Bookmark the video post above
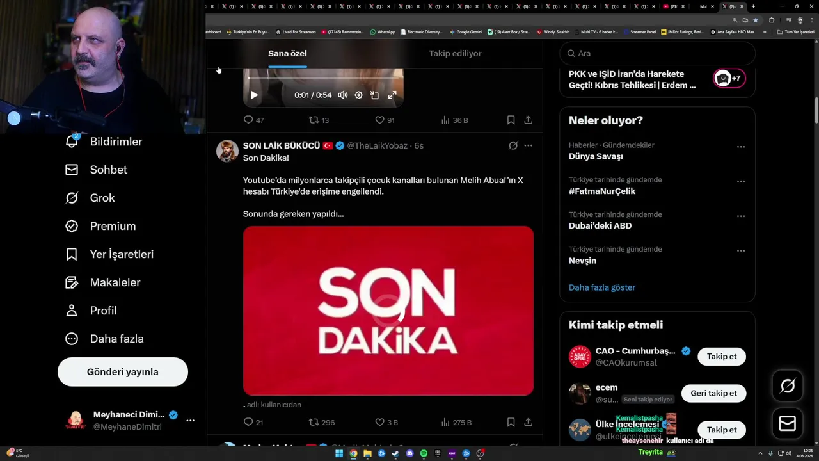This screenshot has height=461, width=819. click(511, 120)
